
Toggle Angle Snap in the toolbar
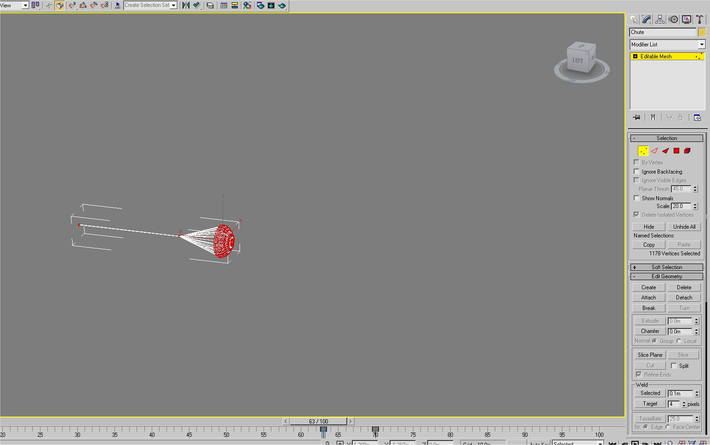83,6
